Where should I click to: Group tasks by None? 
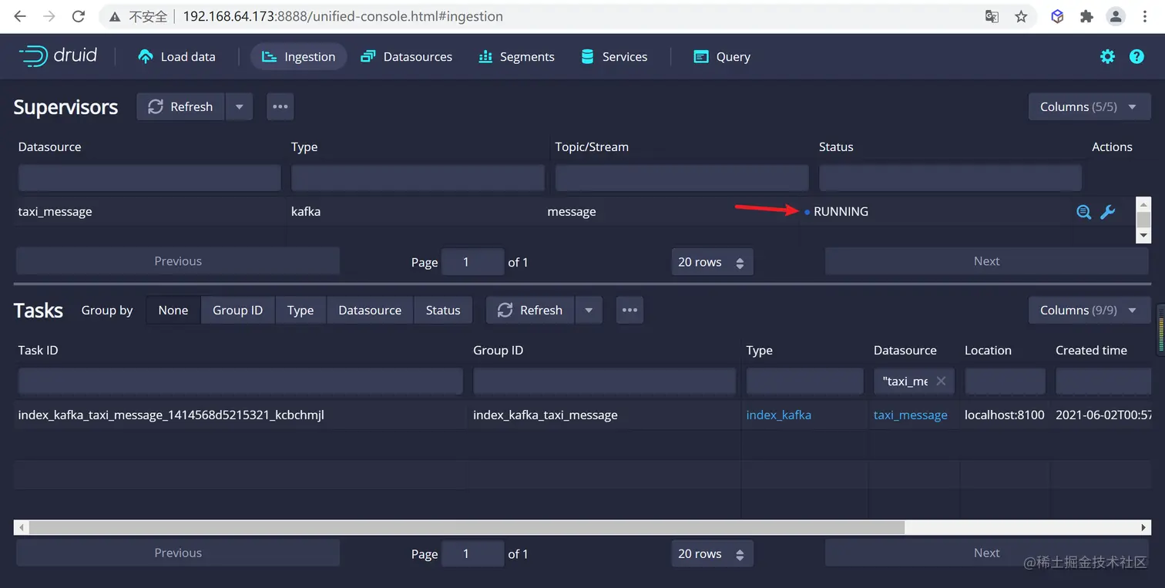(173, 310)
